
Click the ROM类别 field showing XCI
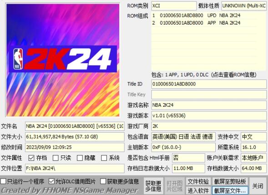tap(174, 6)
